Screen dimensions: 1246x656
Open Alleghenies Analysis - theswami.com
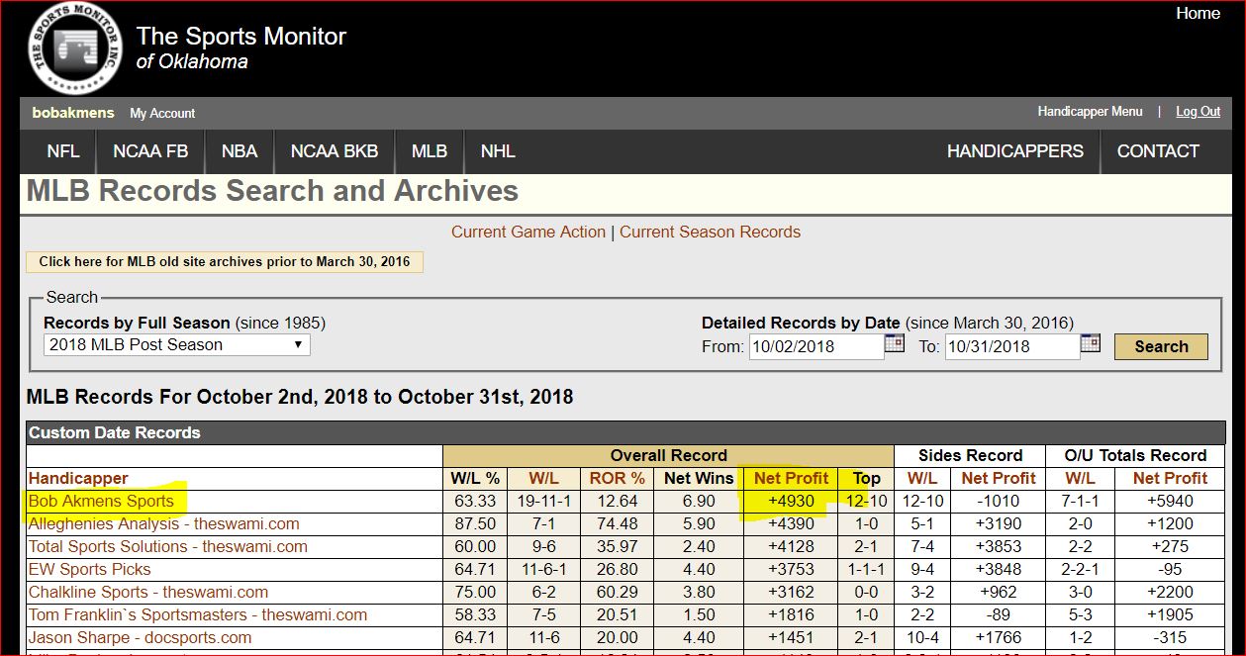(163, 523)
